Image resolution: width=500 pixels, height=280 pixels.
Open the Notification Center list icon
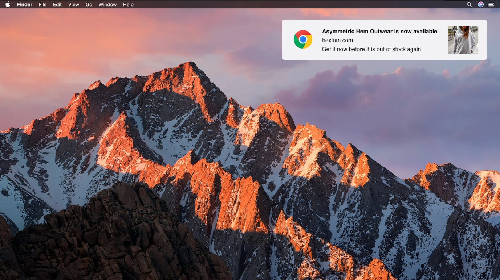point(491,5)
